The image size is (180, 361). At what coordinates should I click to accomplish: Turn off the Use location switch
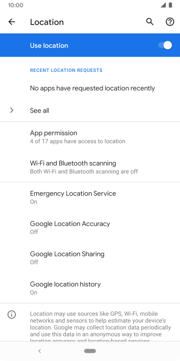165,45
